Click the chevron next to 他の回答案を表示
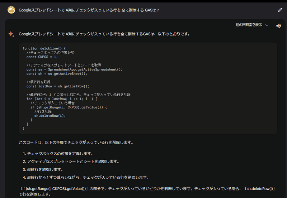Viewport: 287px width, 198px height. pos(267,25)
